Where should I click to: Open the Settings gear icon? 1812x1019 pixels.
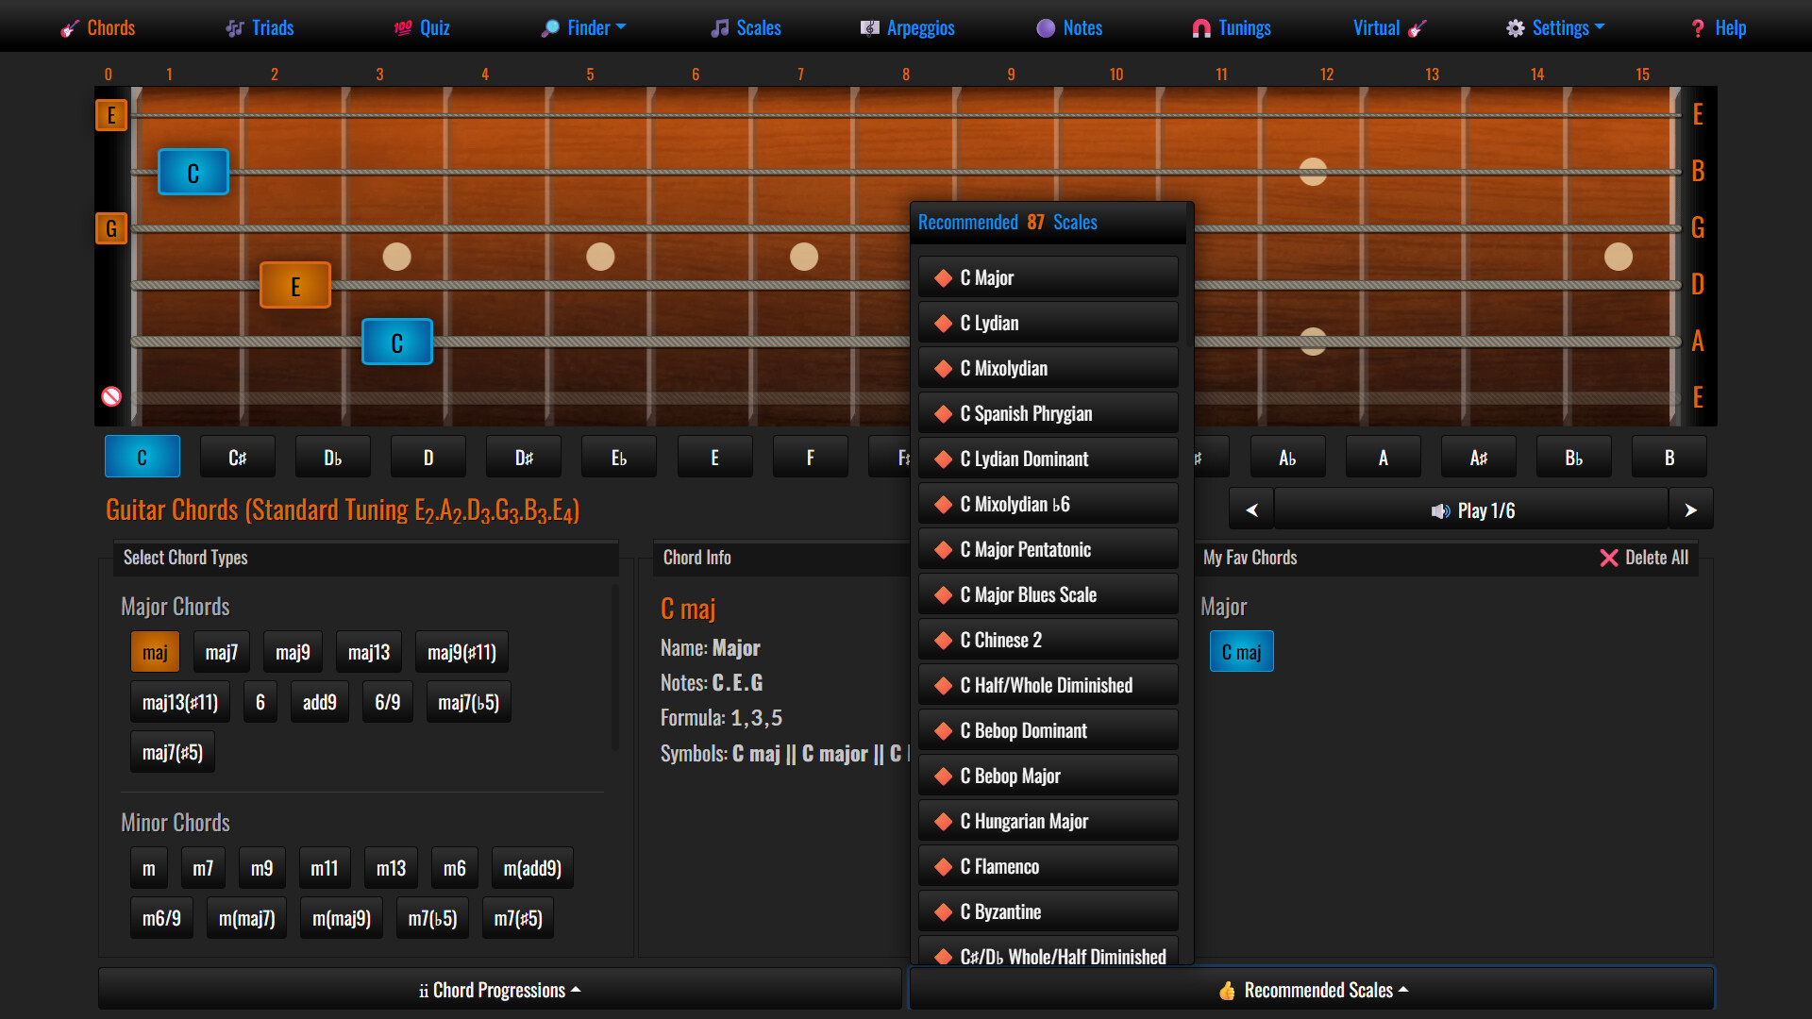click(1514, 27)
